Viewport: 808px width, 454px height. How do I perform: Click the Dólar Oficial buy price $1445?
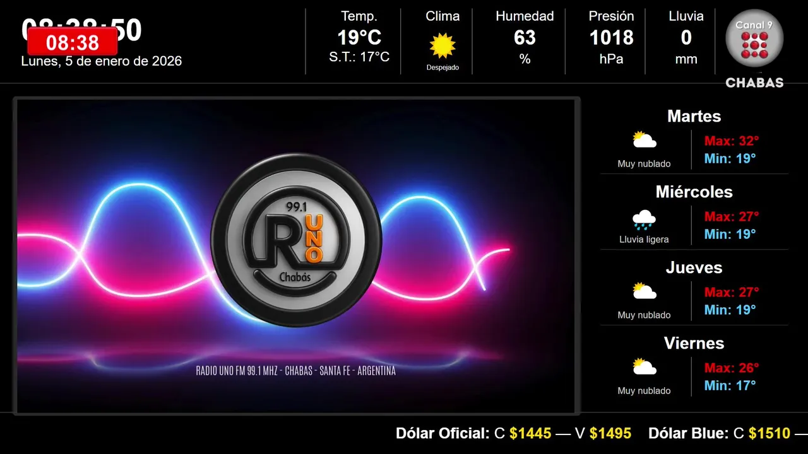pos(530,433)
